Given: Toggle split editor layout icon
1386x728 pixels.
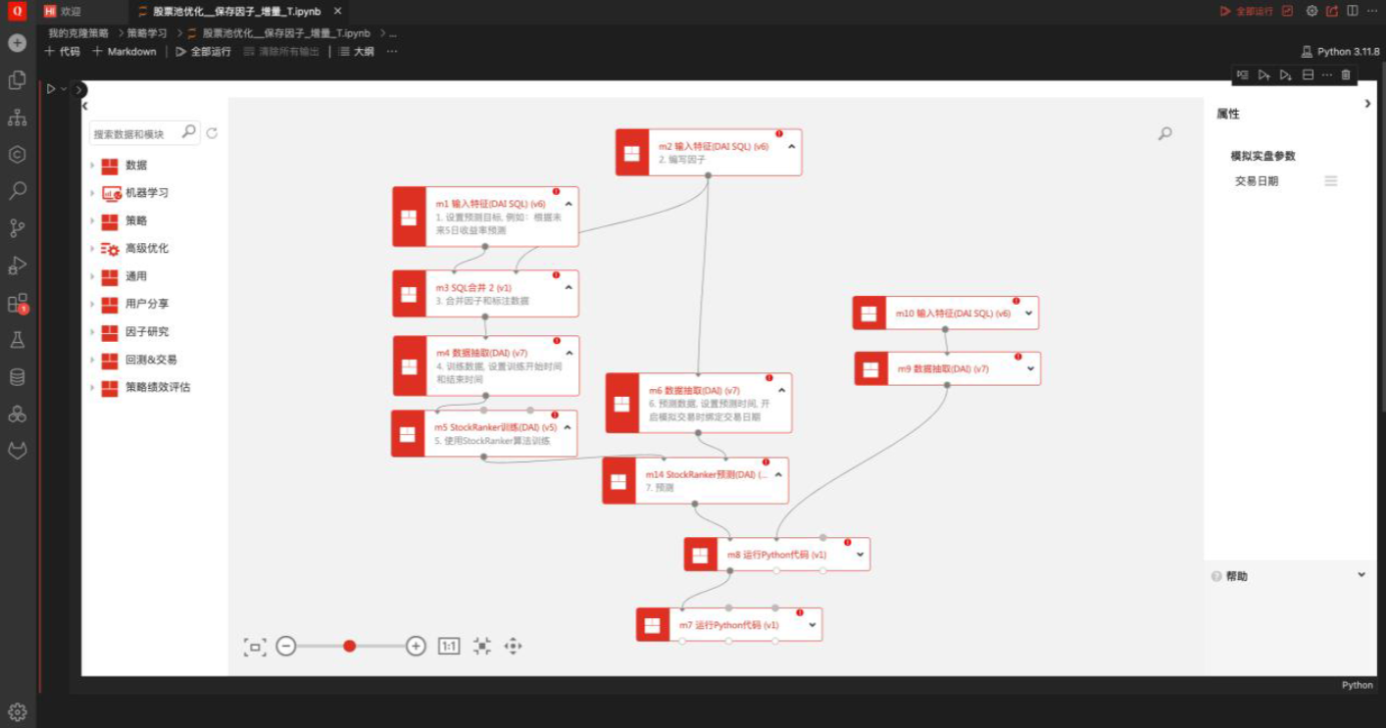Looking at the screenshot, I should [1353, 11].
